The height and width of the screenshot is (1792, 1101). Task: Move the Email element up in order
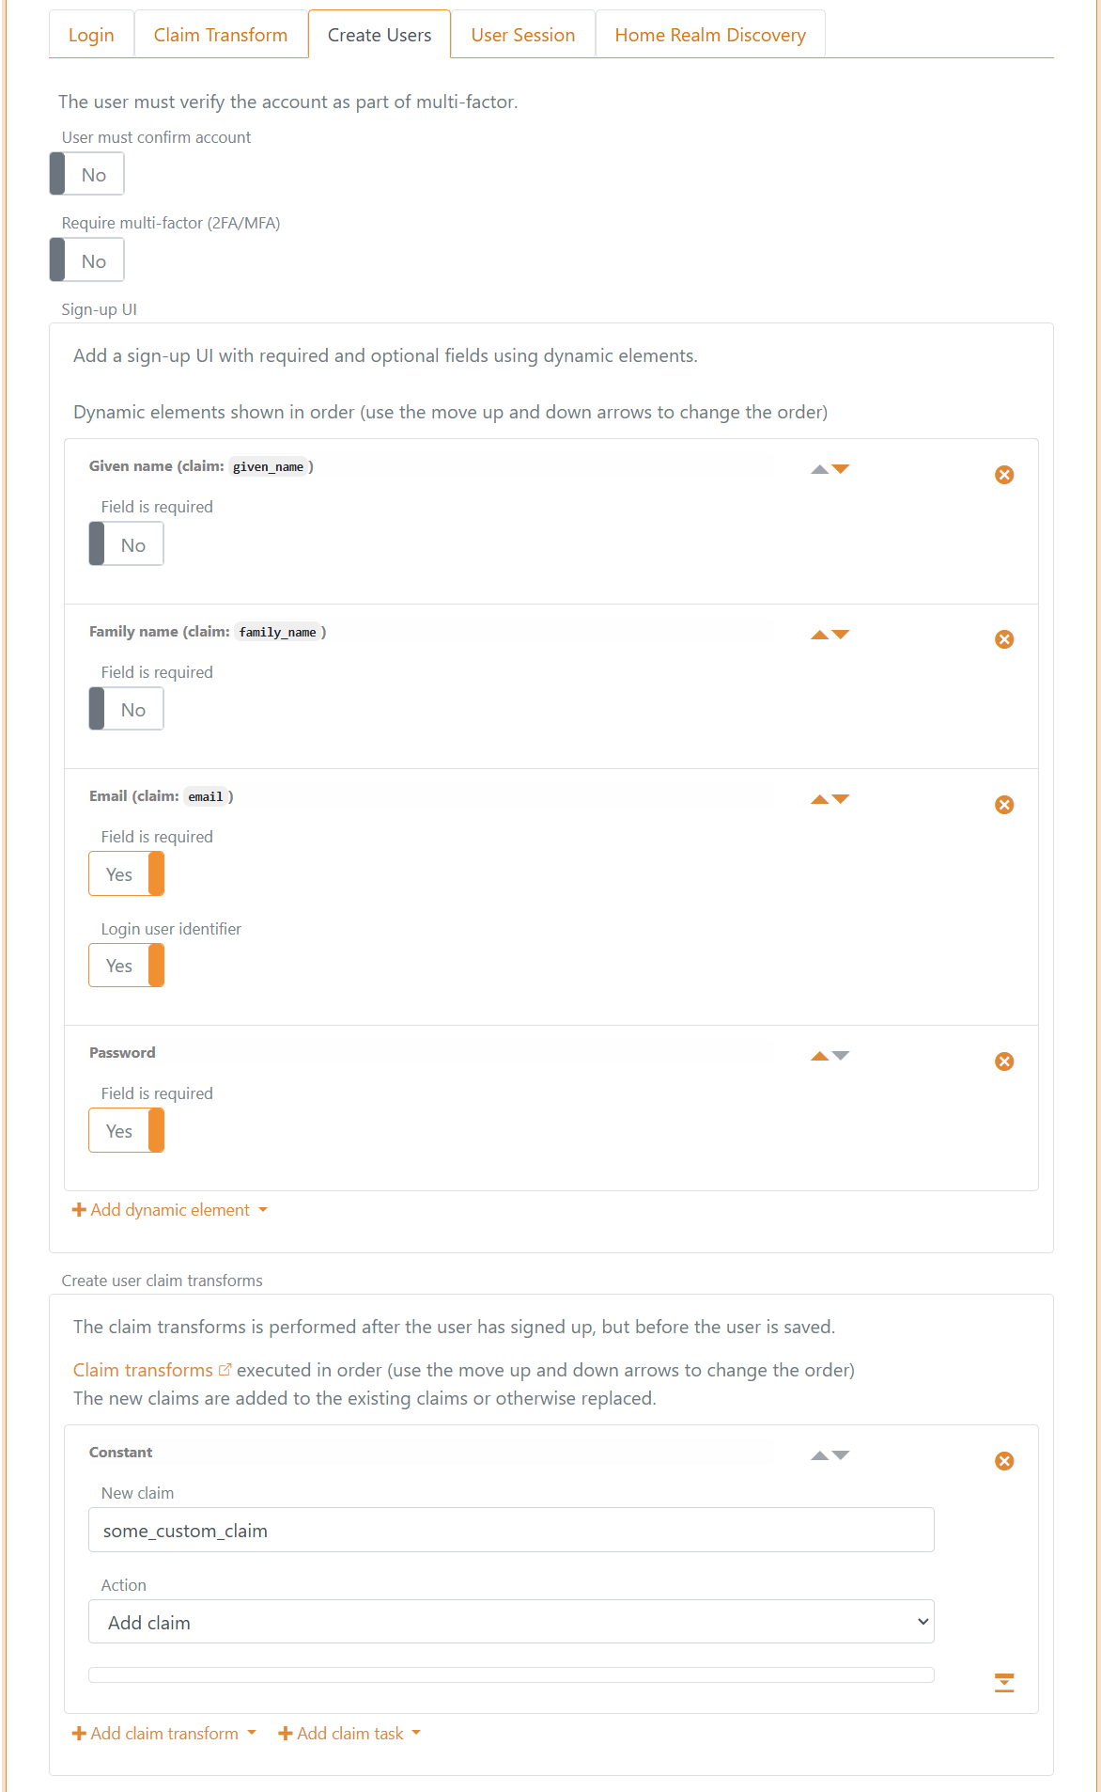coord(818,797)
